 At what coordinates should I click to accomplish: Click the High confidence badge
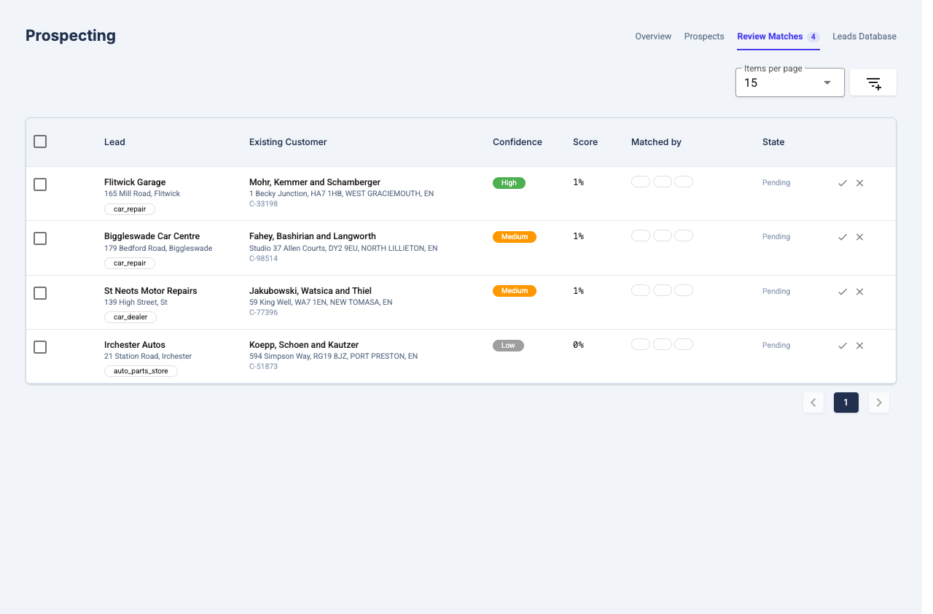click(509, 183)
